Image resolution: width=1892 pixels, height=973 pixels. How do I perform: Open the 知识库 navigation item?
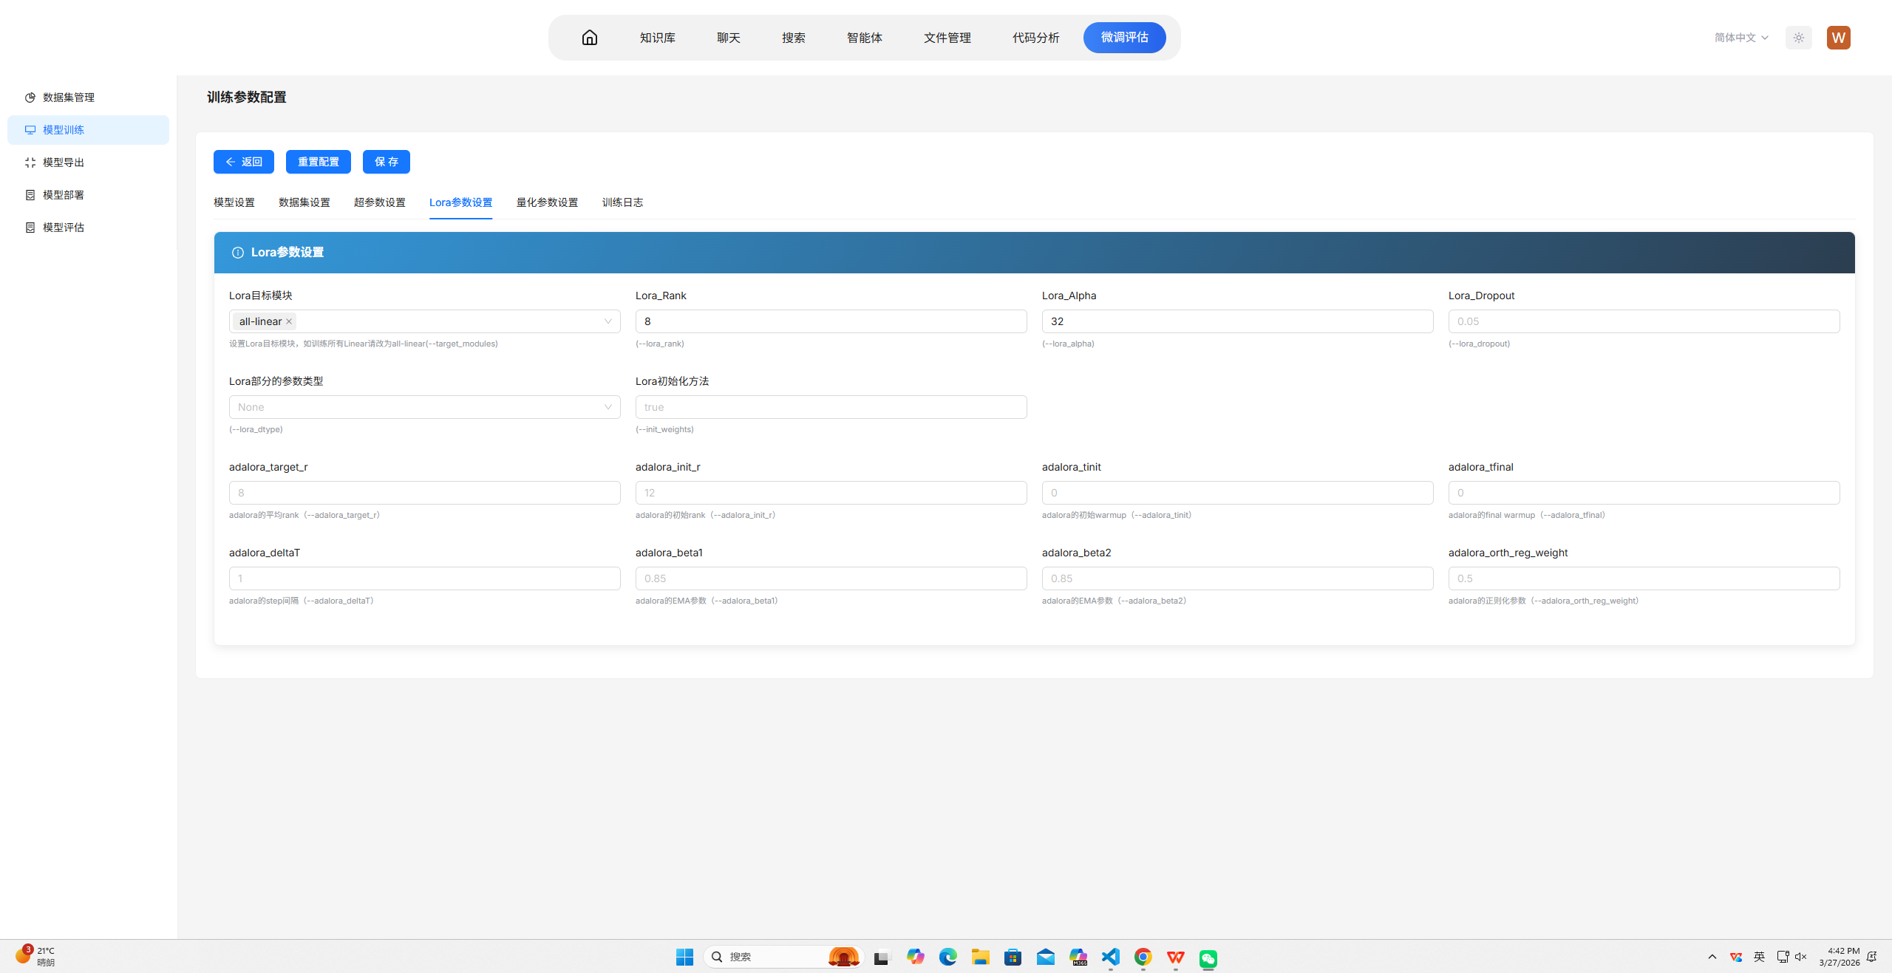[x=657, y=38]
